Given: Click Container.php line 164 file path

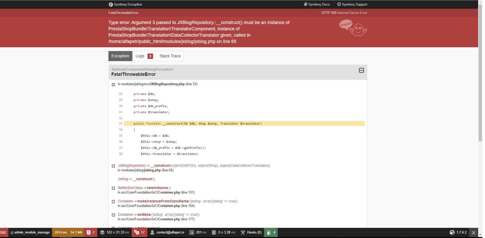Looking at the screenshot, I should (156, 206).
